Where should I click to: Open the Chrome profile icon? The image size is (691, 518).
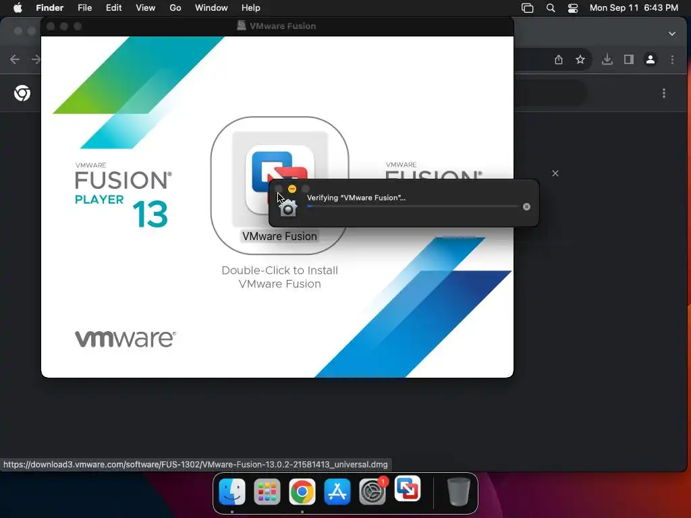(x=650, y=59)
